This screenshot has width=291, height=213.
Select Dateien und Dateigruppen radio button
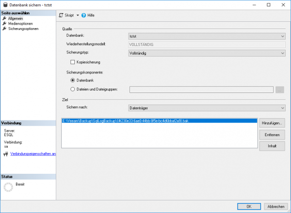tap(73, 89)
